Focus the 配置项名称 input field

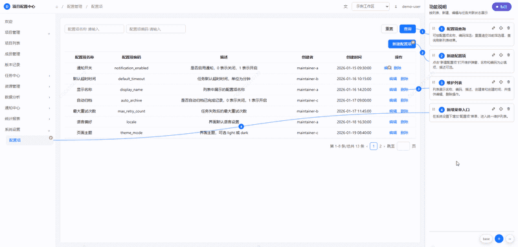95,29
